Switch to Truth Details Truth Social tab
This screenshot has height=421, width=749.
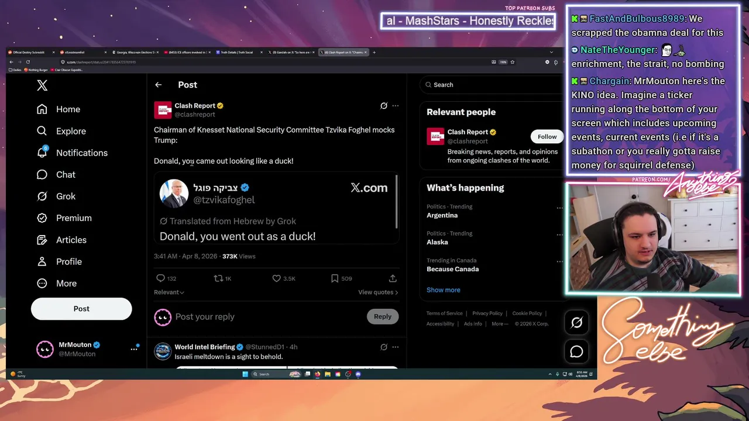click(x=239, y=53)
